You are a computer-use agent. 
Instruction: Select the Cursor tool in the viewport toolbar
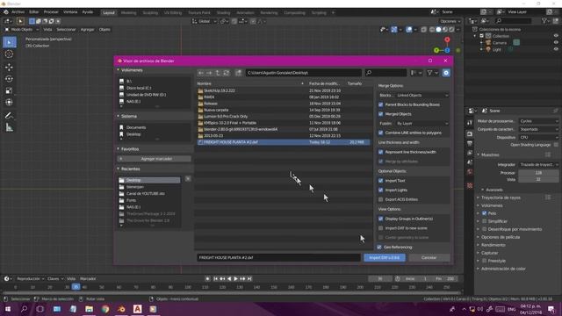[x=10, y=54]
